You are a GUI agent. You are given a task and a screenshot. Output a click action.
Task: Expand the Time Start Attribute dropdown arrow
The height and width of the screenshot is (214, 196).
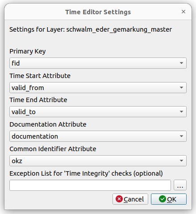tap(181, 87)
